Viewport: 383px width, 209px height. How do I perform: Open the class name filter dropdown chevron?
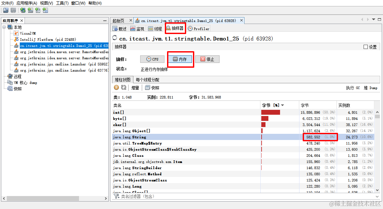tap(377, 196)
